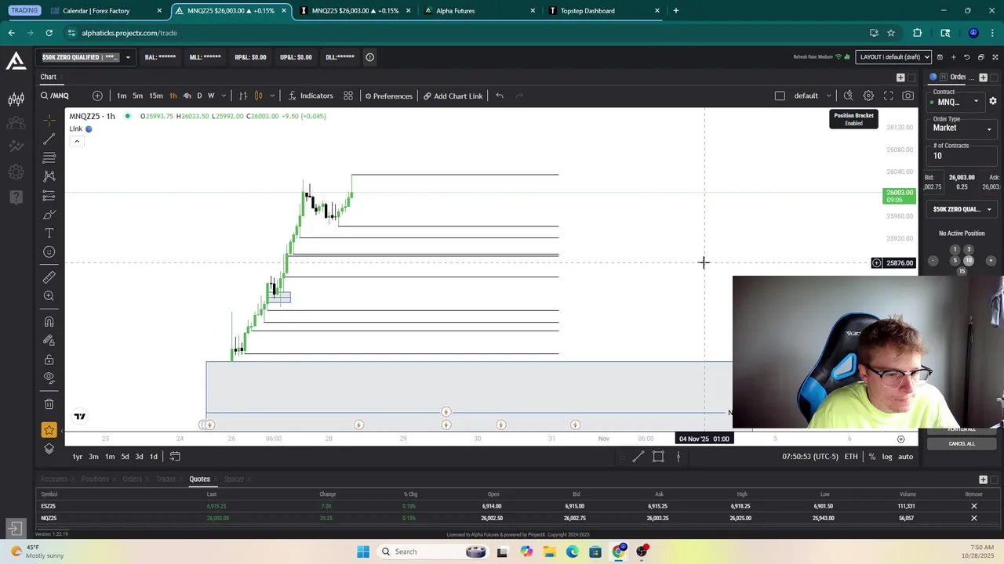This screenshot has height=564, width=1004.
Task: Remove the ESZ25 quote row
Action: coord(974,506)
